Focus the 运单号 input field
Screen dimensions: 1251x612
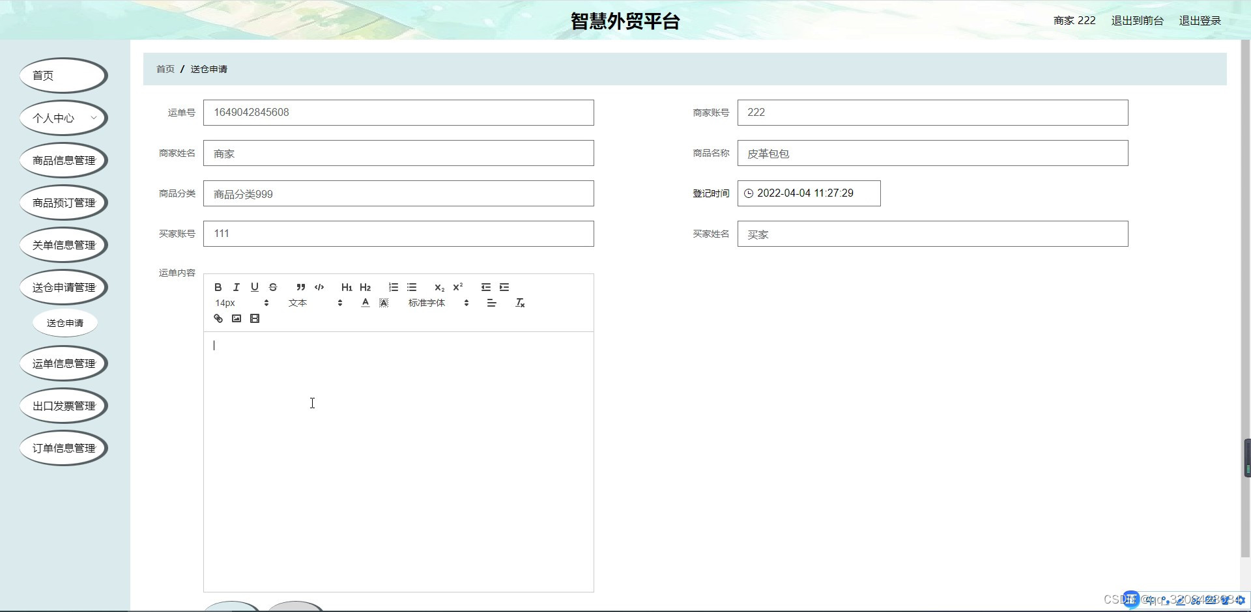click(x=399, y=113)
